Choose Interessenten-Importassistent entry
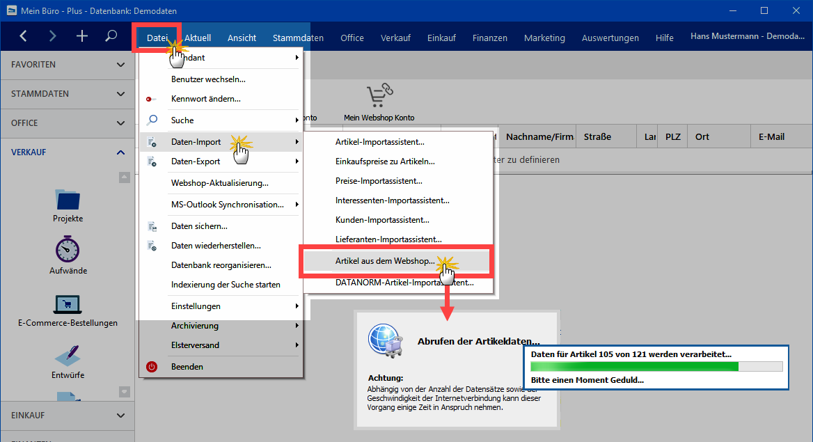The image size is (813, 442). tap(398, 200)
